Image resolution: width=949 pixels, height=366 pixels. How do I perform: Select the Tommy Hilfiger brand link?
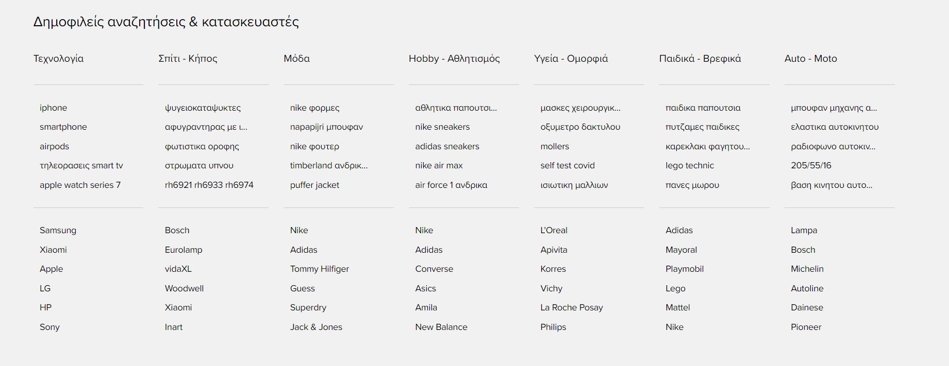[319, 269]
